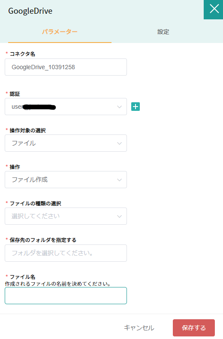Open the 操作 dropdown showing ファイル作成
Image resolution: width=223 pixels, height=339 pixels.
click(x=66, y=180)
